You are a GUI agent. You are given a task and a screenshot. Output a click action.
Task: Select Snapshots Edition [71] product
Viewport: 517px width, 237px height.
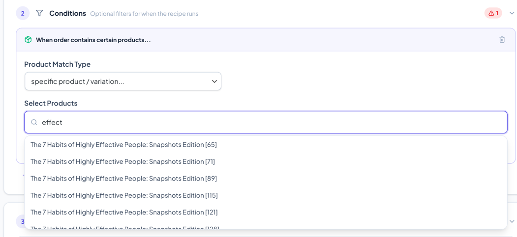point(266,161)
